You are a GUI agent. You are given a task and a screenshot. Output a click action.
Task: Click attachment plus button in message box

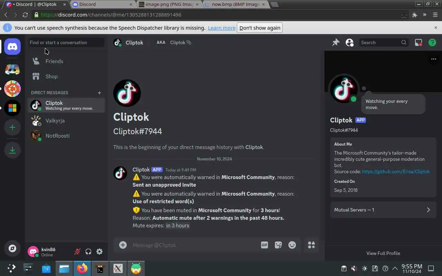(123, 245)
